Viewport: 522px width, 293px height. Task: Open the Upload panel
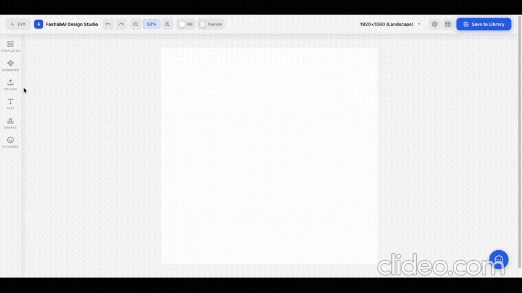[10, 85]
